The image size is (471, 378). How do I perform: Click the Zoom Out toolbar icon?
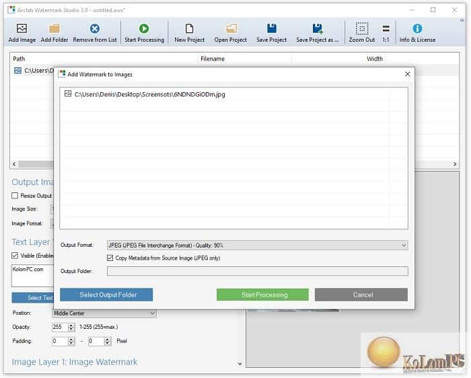coord(362,28)
